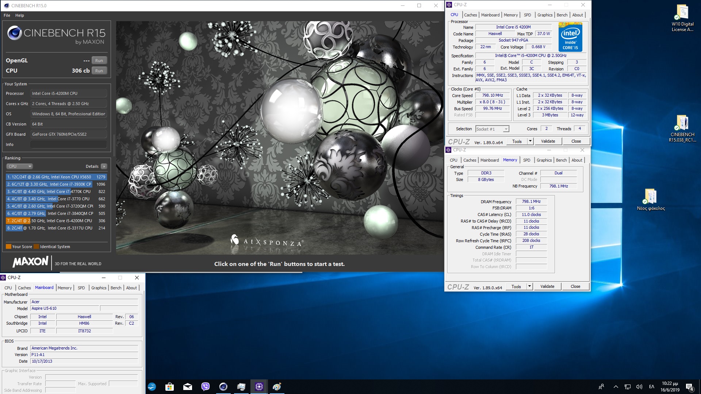Expand Tools dropdown arrow in Memory CPU-Z
This screenshot has width=701, height=394.
(529, 287)
